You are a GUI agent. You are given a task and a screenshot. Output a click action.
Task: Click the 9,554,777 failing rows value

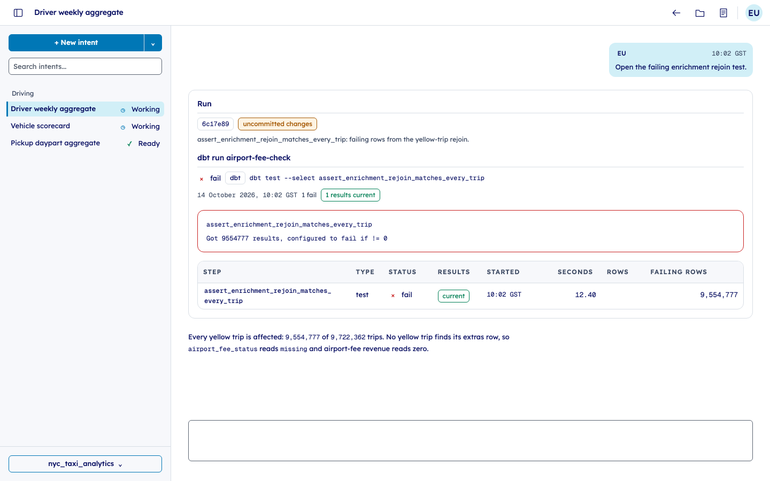719,295
